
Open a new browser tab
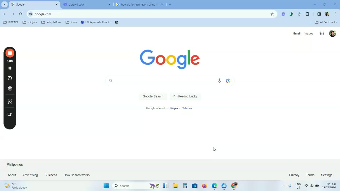pos(170,5)
